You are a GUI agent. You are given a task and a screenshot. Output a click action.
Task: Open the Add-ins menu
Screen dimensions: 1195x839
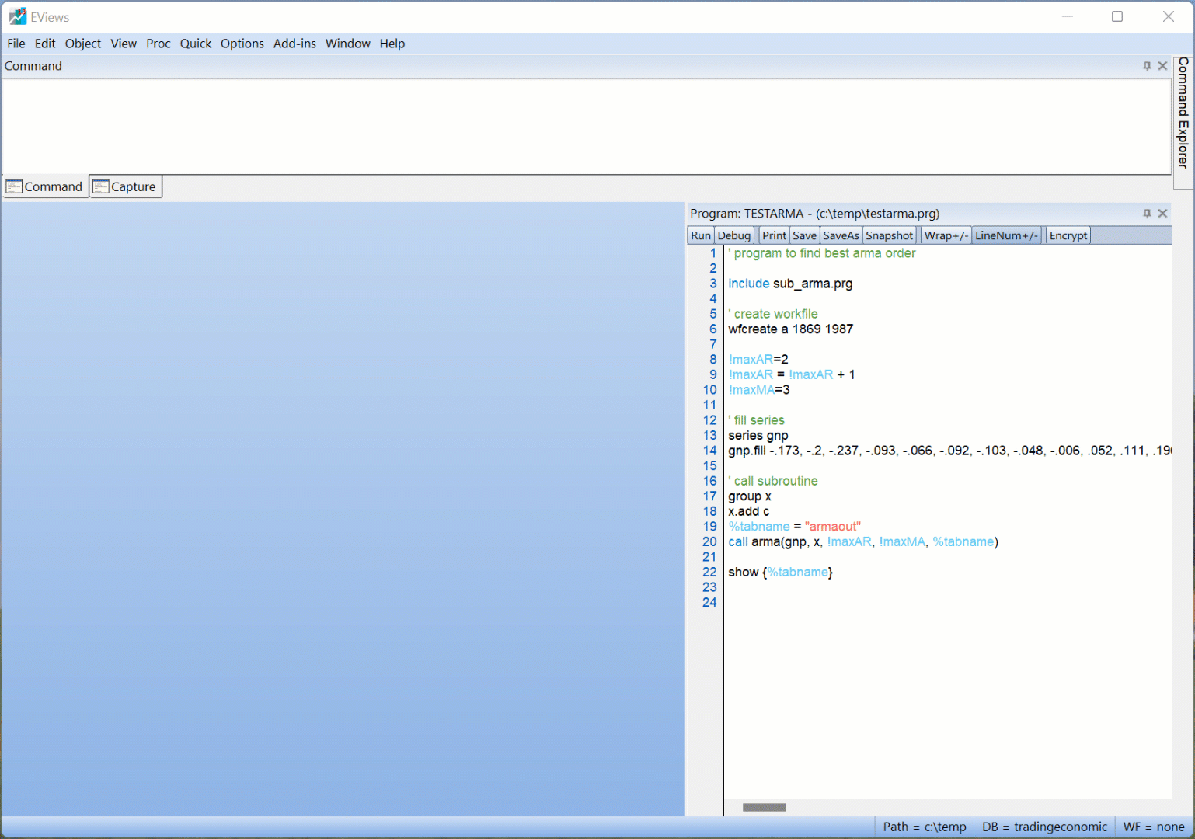pyautogui.click(x=294, y=44)
